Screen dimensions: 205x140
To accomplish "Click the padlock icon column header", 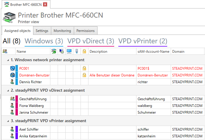I will point(84,51).
